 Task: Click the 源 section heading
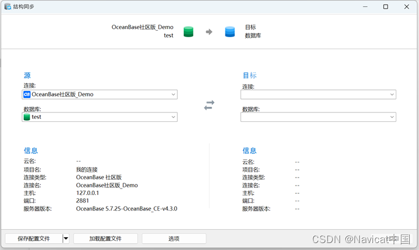pos(27,75)
